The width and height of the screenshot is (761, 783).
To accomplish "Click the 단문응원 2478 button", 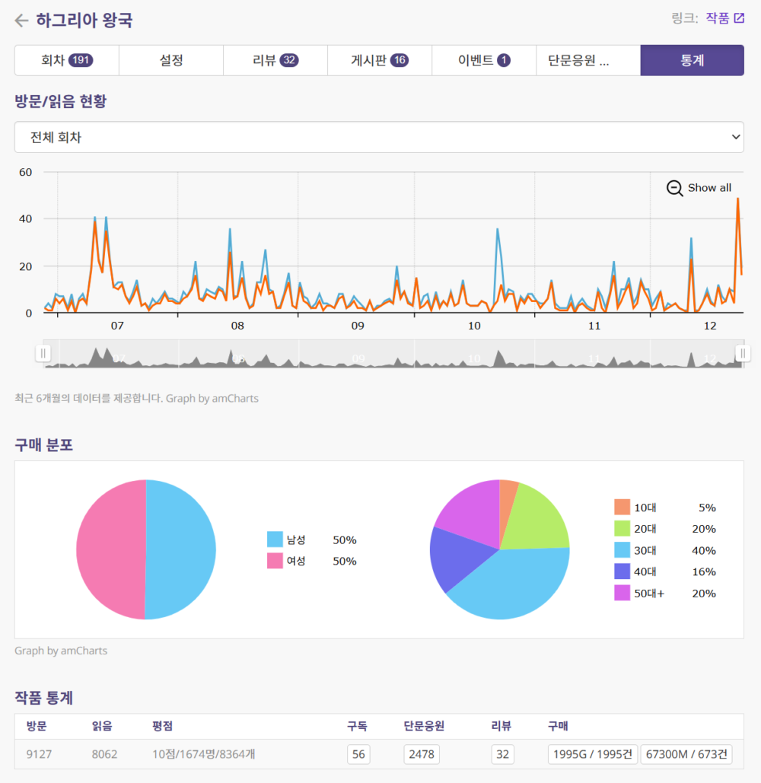I will click(x=421, y=754).
